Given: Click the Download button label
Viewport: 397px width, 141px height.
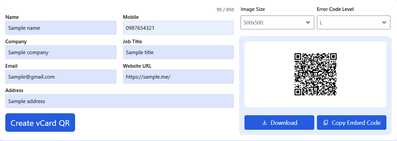Looking at the screenshot, I should coord(284,123).
